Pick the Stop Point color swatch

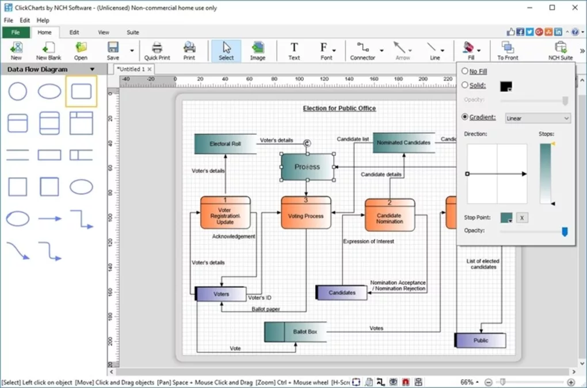(x=505, y=217)
